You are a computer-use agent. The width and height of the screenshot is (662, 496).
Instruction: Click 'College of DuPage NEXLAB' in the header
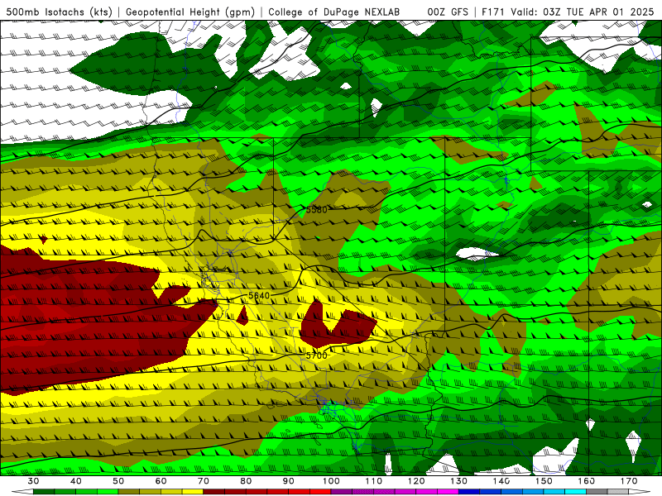point(334,12)
